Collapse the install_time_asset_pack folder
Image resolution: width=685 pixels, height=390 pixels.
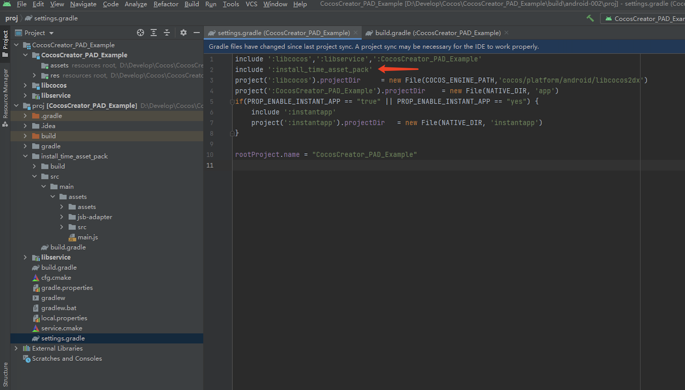(26, 156)
